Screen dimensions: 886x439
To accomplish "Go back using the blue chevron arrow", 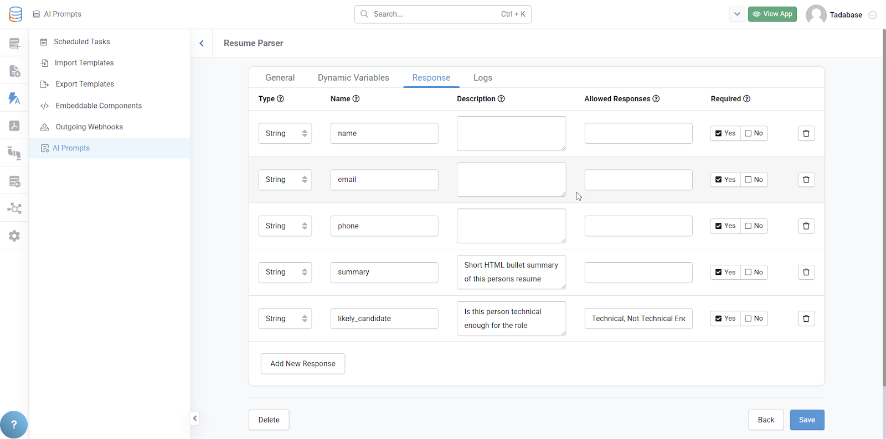I will tap(202, 43).
